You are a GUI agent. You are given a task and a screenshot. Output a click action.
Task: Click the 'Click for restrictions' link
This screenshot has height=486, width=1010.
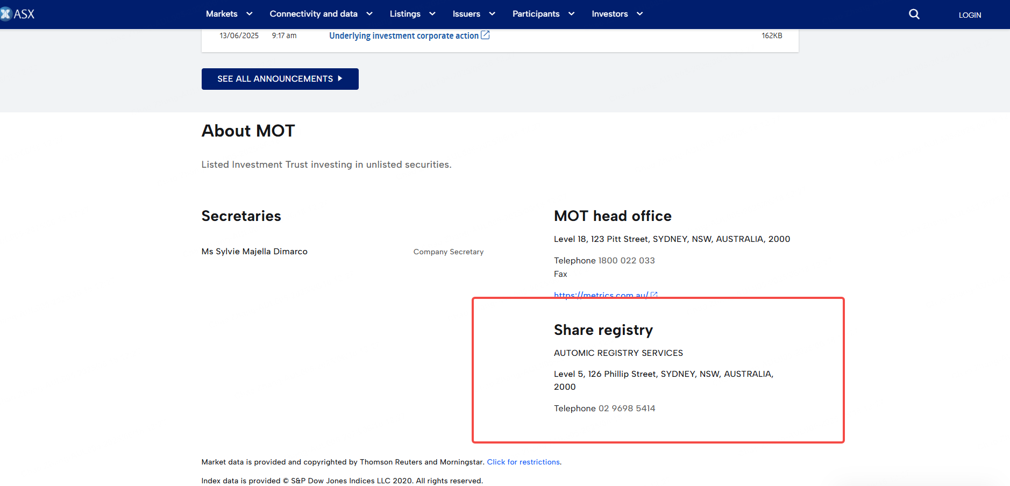coord(523,462)
